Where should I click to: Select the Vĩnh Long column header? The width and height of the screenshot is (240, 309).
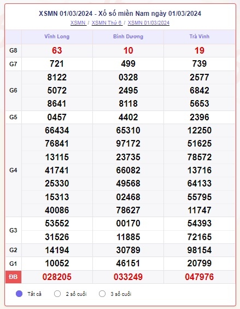(x=57, y=37)
